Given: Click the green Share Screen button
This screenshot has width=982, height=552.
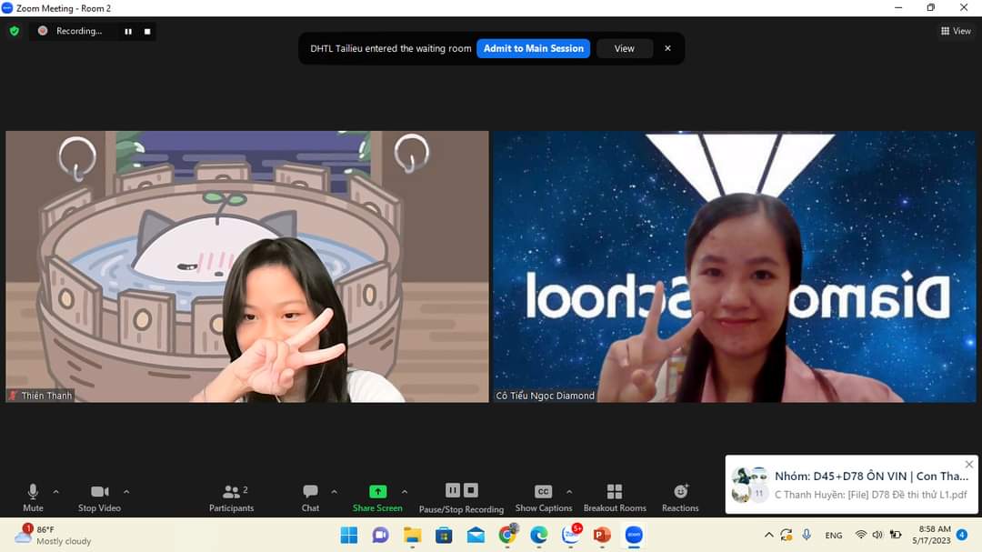Looking at the screenshot, I should [377, 497].
